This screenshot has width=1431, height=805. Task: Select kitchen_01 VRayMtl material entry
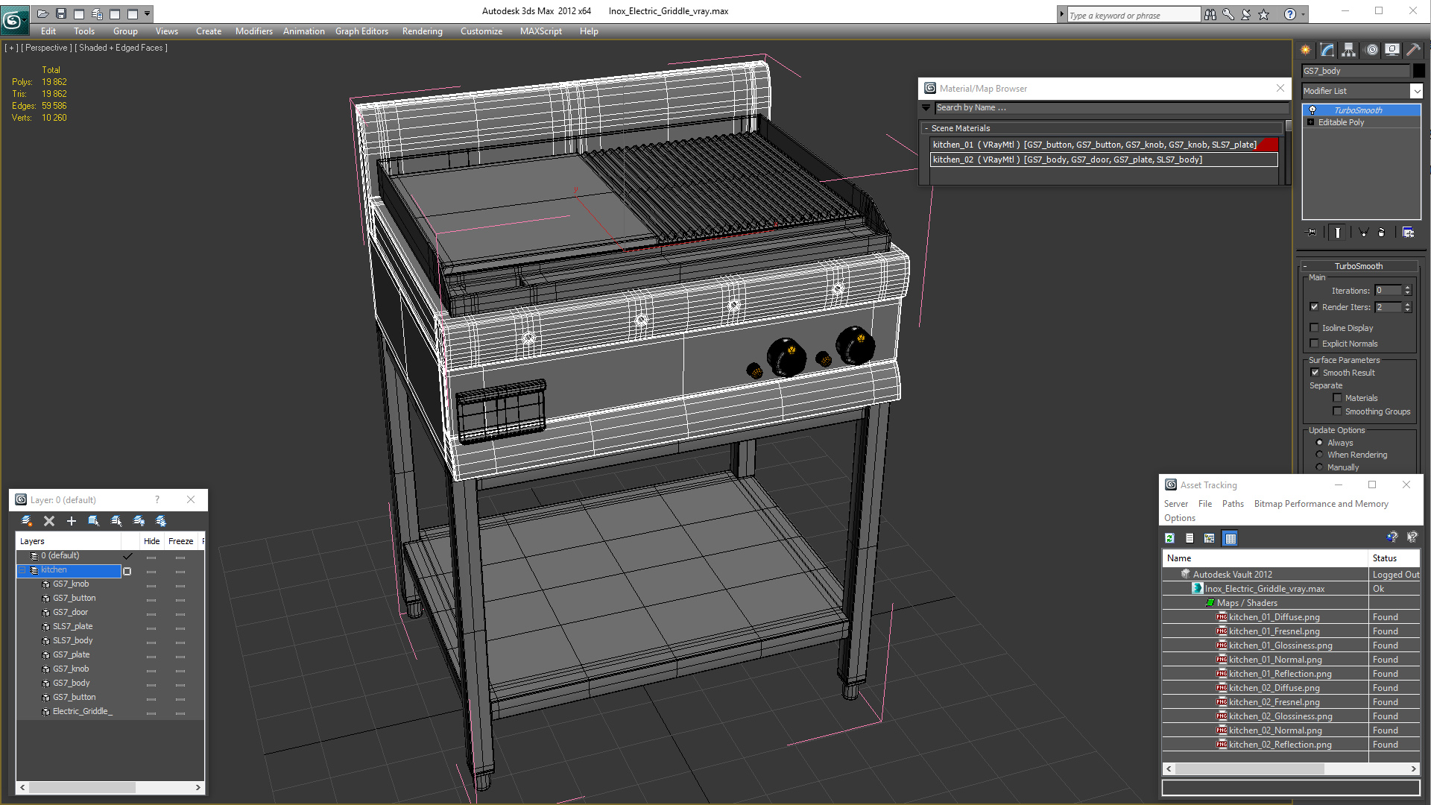click(1105, 145)
